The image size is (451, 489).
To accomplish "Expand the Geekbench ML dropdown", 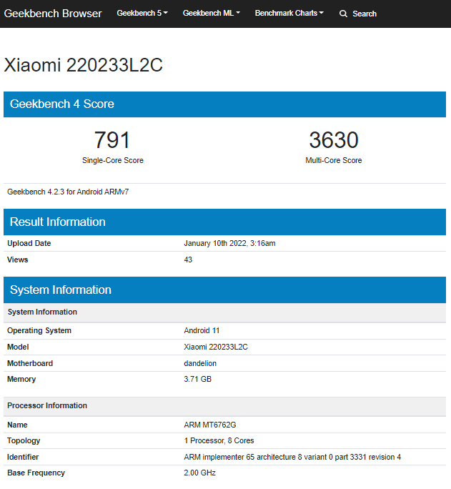I will [212, 13].
